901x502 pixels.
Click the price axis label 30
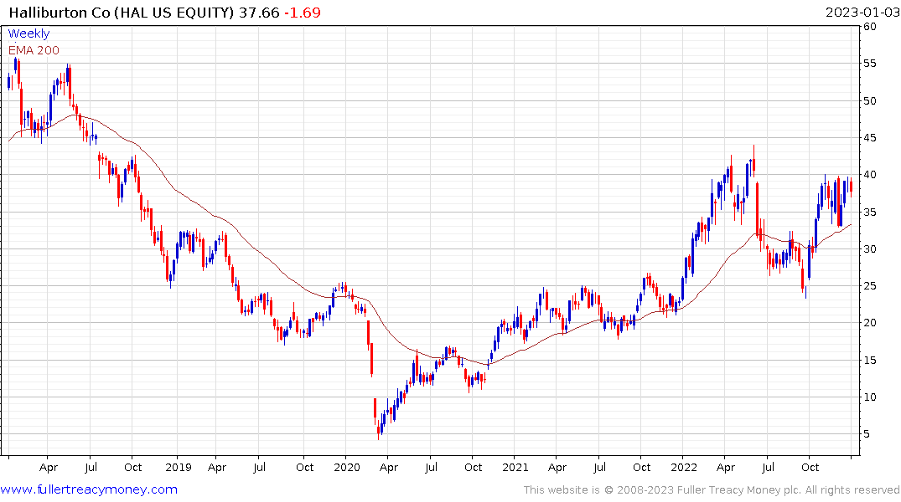tap(870, 249)
